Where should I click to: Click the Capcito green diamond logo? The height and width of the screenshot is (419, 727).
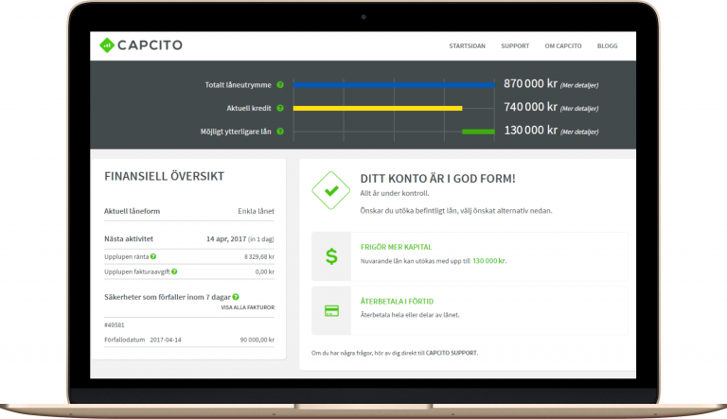(107, 45)
